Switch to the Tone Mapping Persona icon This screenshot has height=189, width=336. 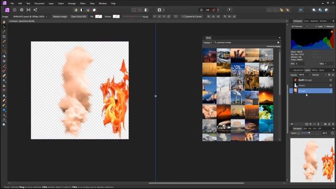click(28, 10)
